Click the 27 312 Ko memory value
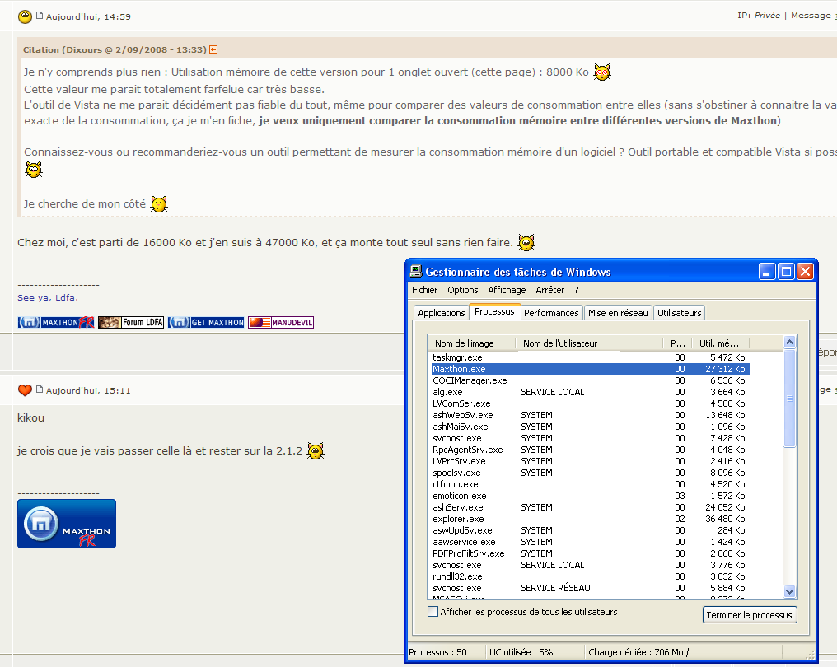 725,369
